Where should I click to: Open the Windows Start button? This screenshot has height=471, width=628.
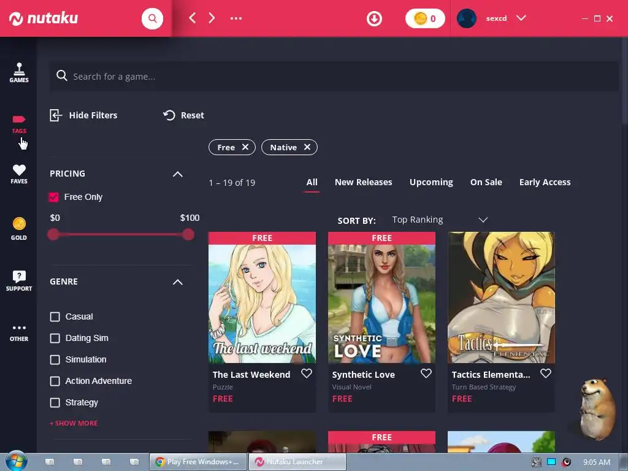coord(16,461)
